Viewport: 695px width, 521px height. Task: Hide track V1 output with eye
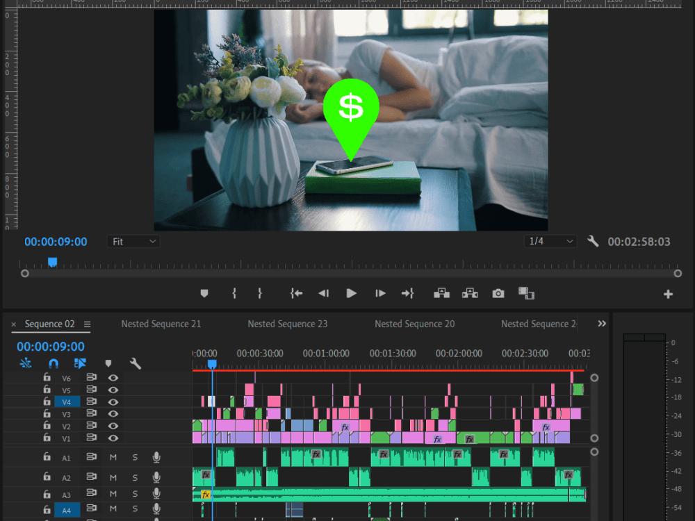(113, 438)
